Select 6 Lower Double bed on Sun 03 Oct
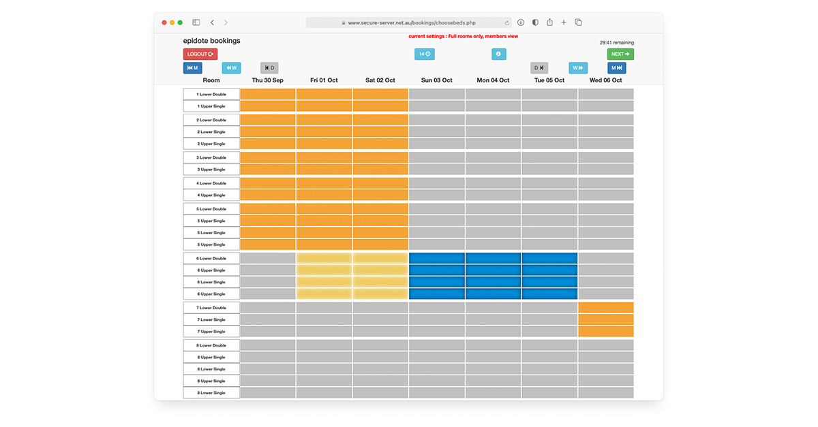The image size is (818, 427). pos(436,259)
